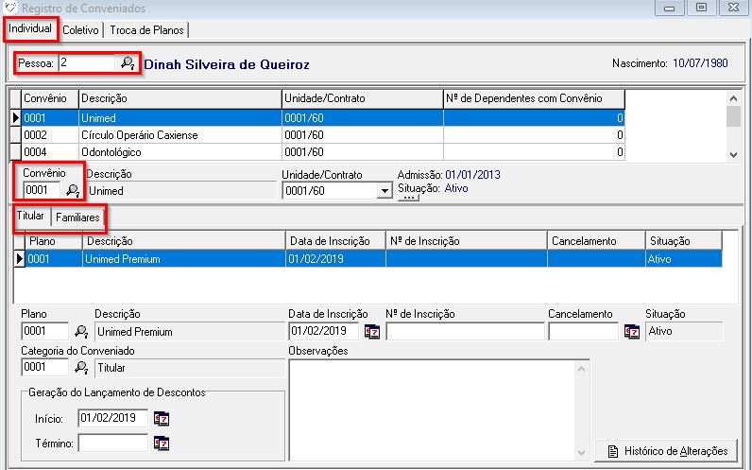Screen dimensions: 752x470
Task: Click the lookup icon beside Convênio code field
Action: (73, 190)
